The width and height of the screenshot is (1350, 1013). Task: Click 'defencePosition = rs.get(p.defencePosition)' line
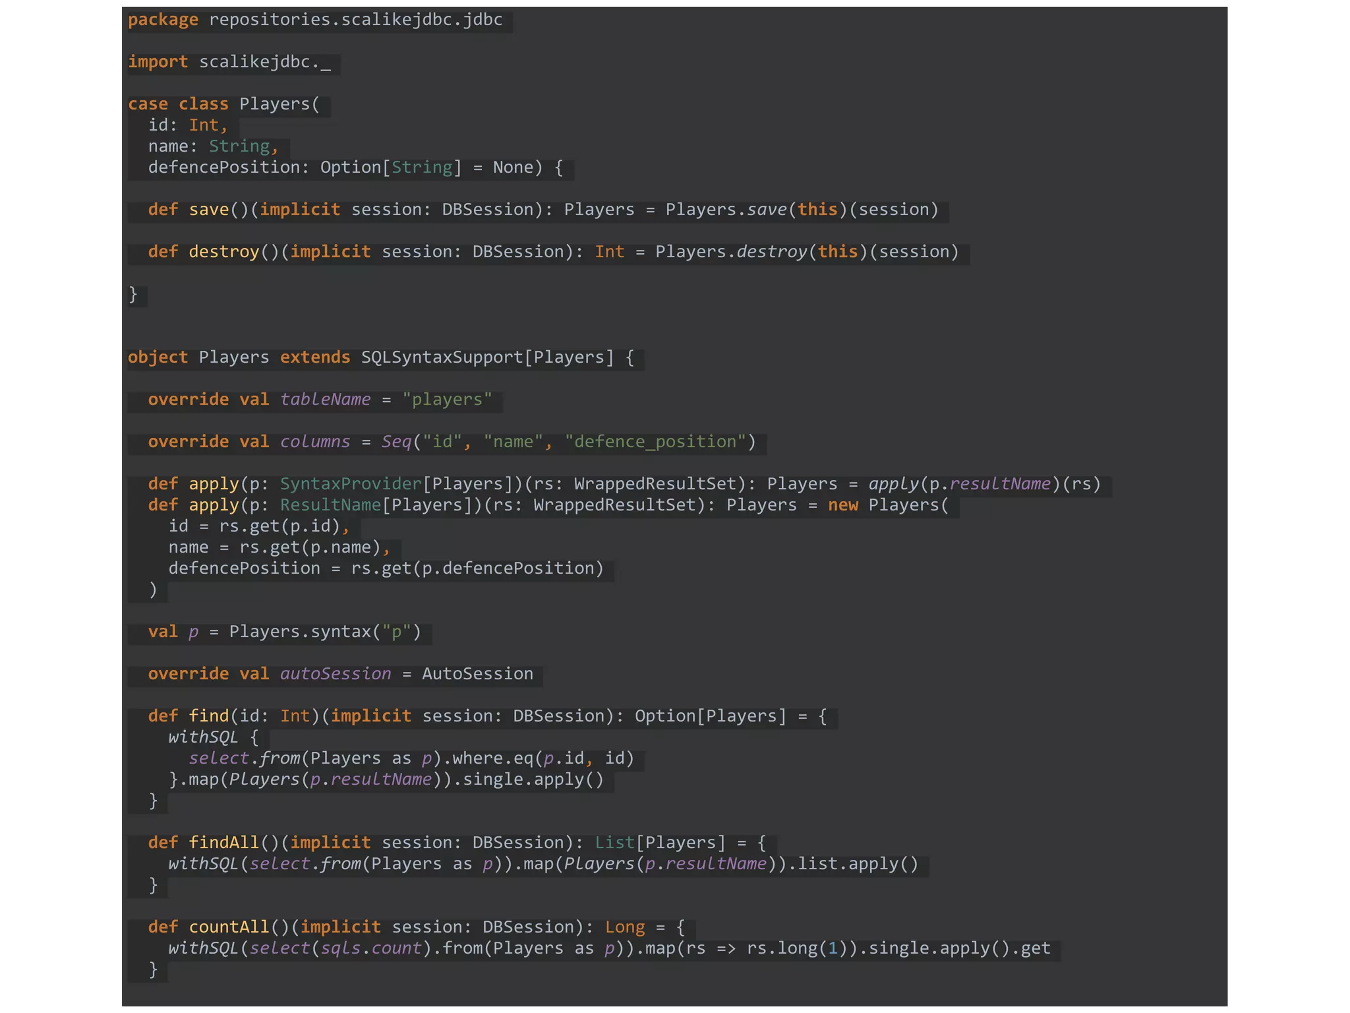(x=386, y=568)
